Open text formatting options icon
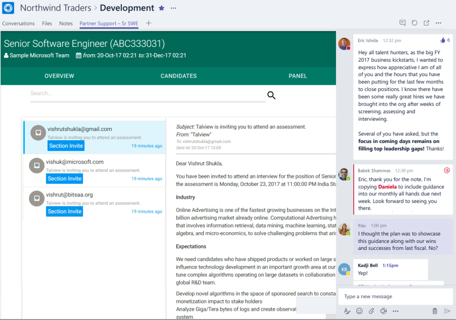 coord(347,311)
